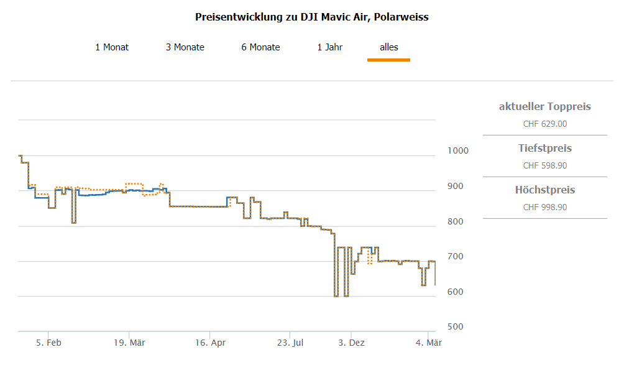619x365 pixels.
Task: Switch to the "3 Monate" tab
Action: [x=185, y=47]
